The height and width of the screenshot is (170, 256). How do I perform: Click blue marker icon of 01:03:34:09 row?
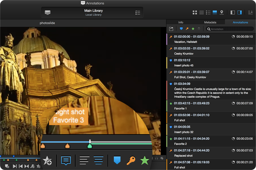(171, 84)
